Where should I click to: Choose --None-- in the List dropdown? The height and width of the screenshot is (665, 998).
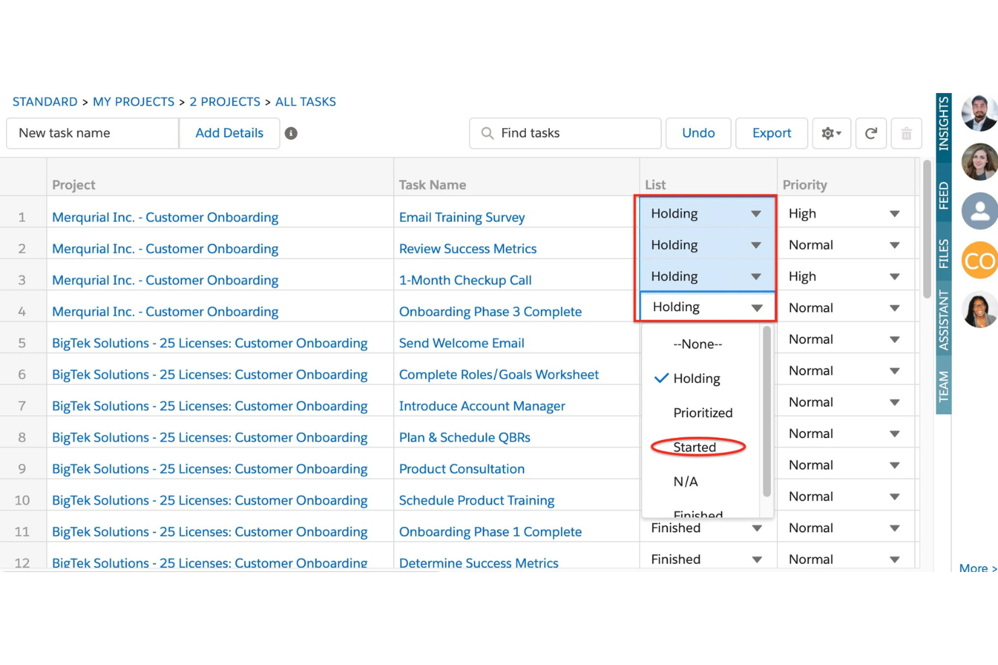697,344
